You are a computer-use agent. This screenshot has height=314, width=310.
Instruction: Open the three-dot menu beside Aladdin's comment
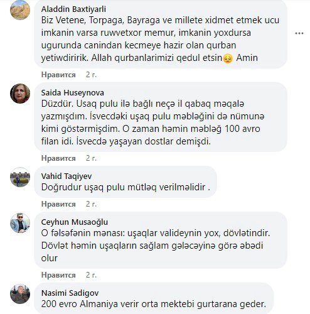click(x=299, y=33)
